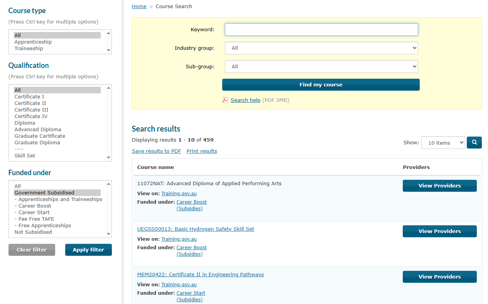Open the Sub-group dropdown

click(321, 67)
